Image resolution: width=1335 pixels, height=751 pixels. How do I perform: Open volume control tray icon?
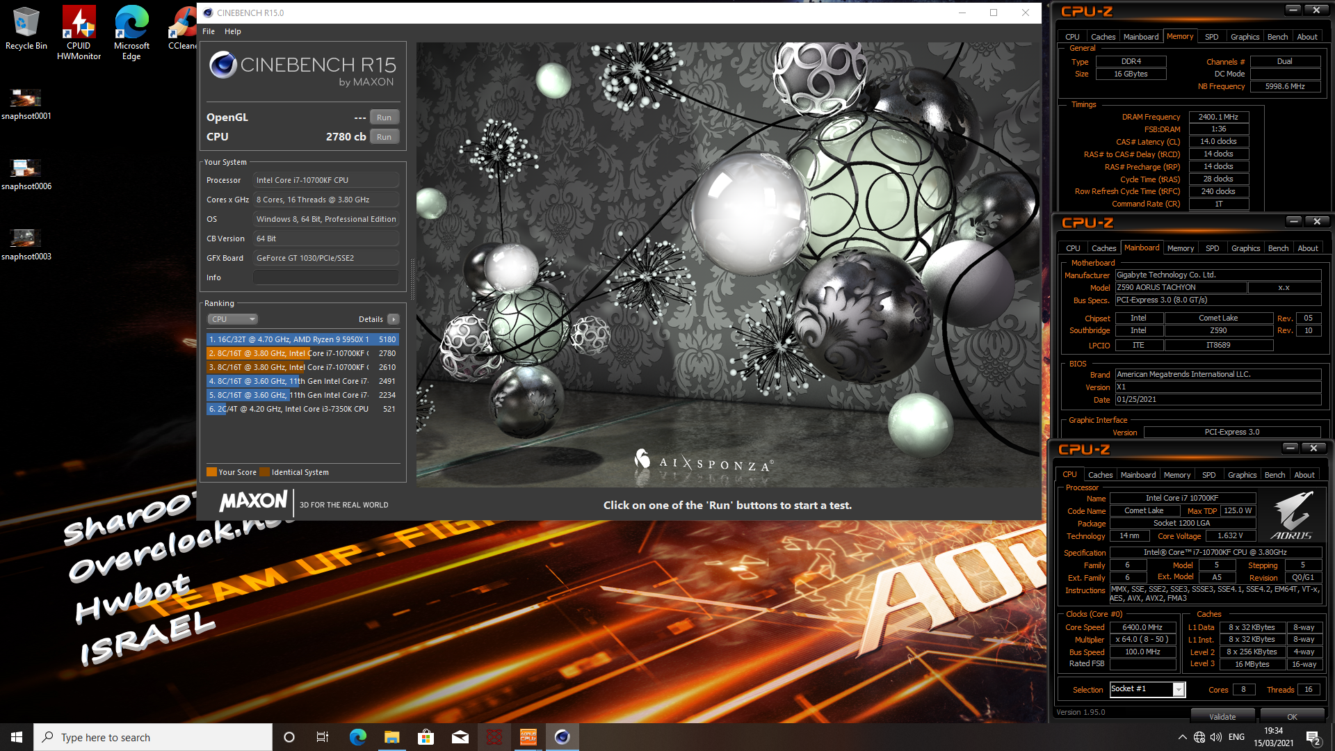pos(1216,737)
